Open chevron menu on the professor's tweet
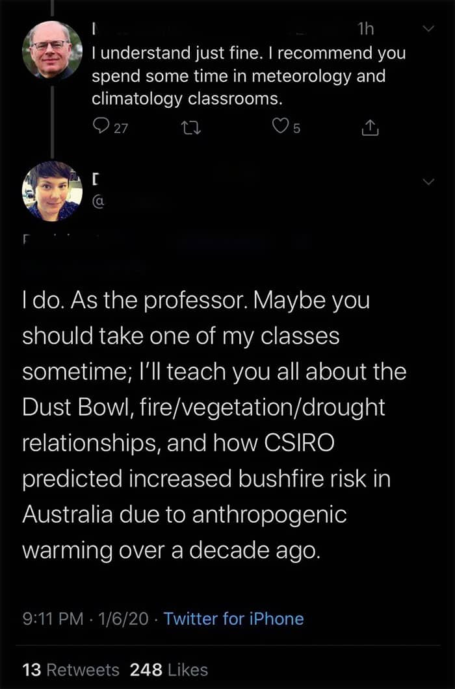Viewport: 455px width, 689px height. point(427,182)
